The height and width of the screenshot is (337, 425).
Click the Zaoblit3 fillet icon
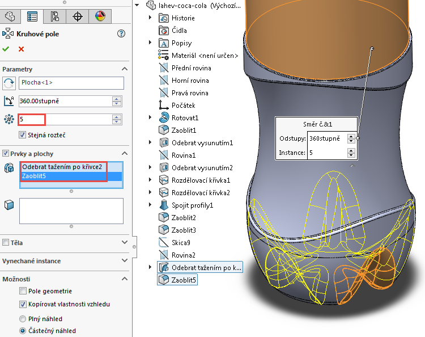coord(164,230)
